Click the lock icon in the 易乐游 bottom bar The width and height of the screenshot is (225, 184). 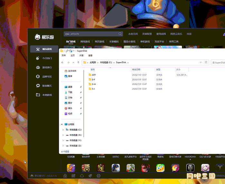65,176
